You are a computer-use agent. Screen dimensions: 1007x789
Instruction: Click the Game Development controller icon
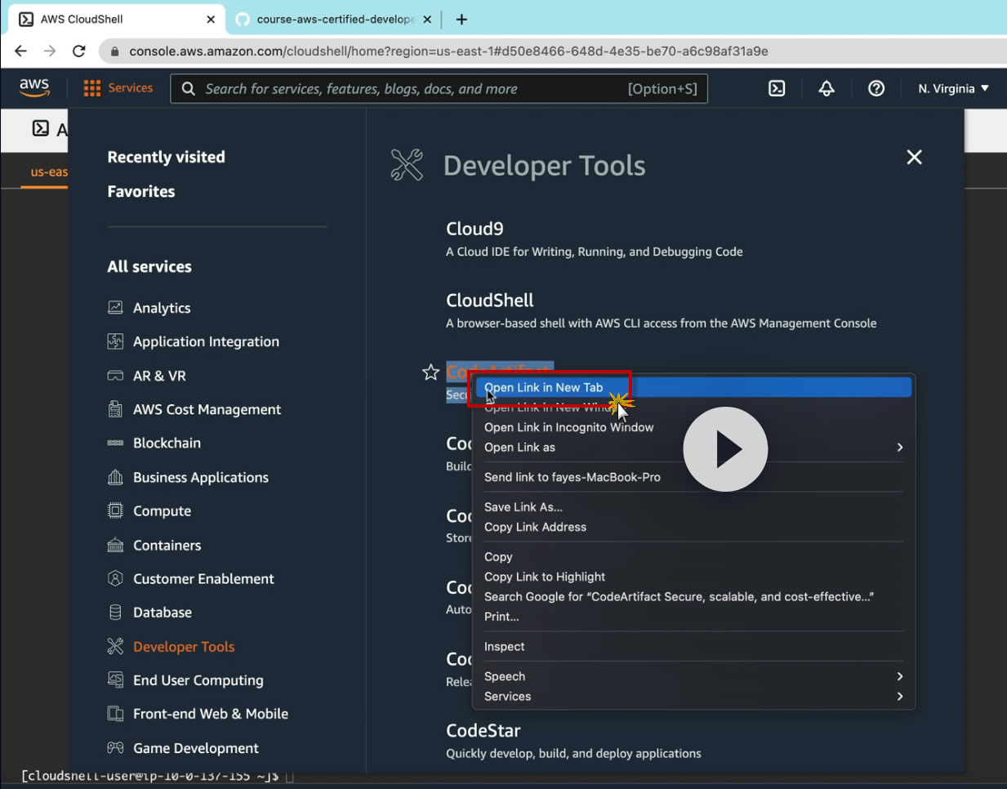115,747
